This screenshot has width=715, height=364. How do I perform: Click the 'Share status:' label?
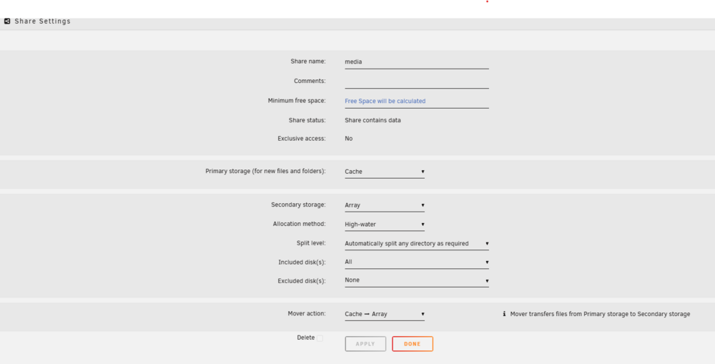pyautogui.click(x=307, y=120)
